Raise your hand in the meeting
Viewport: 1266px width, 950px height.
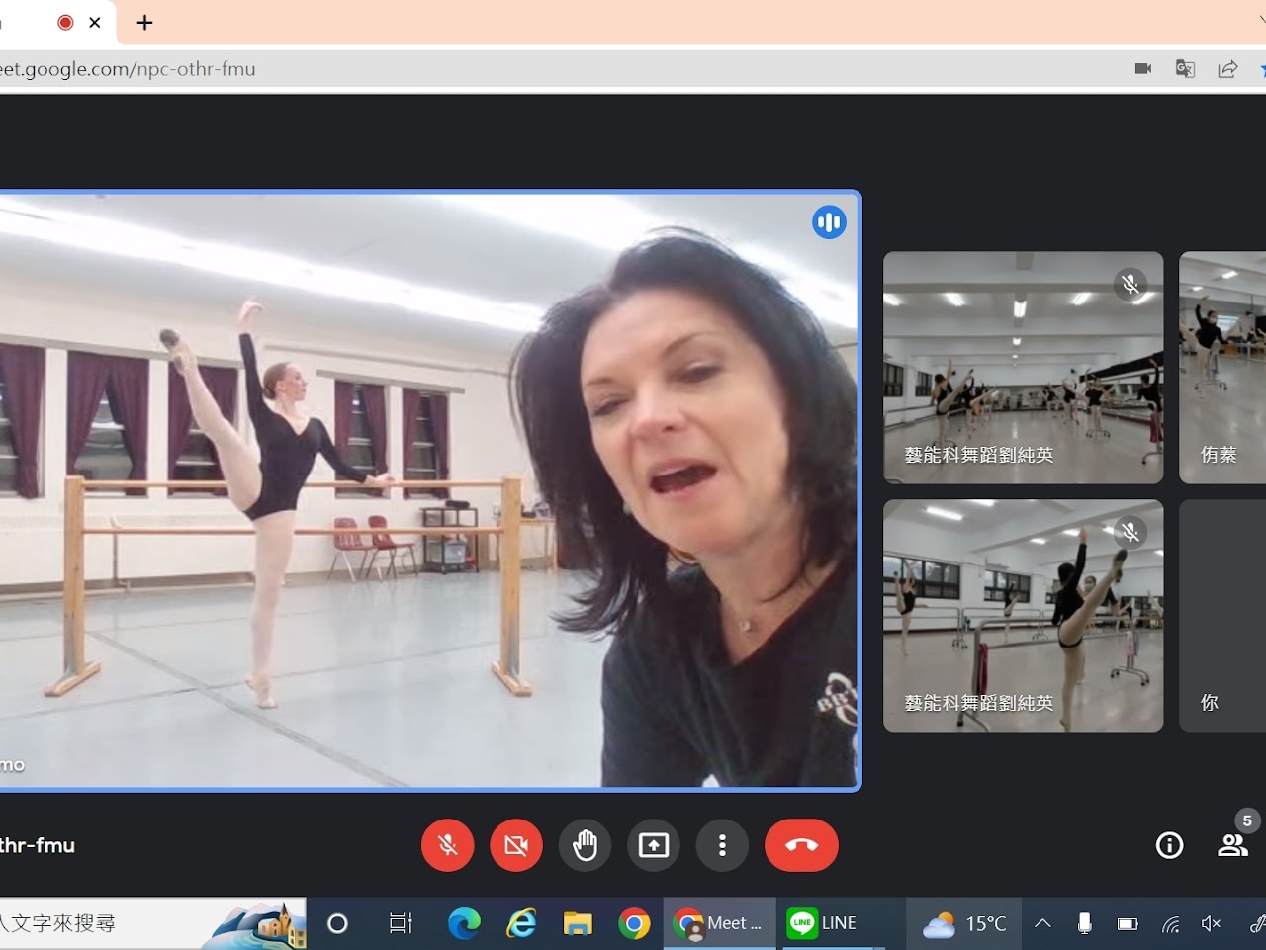click(585, 845)
